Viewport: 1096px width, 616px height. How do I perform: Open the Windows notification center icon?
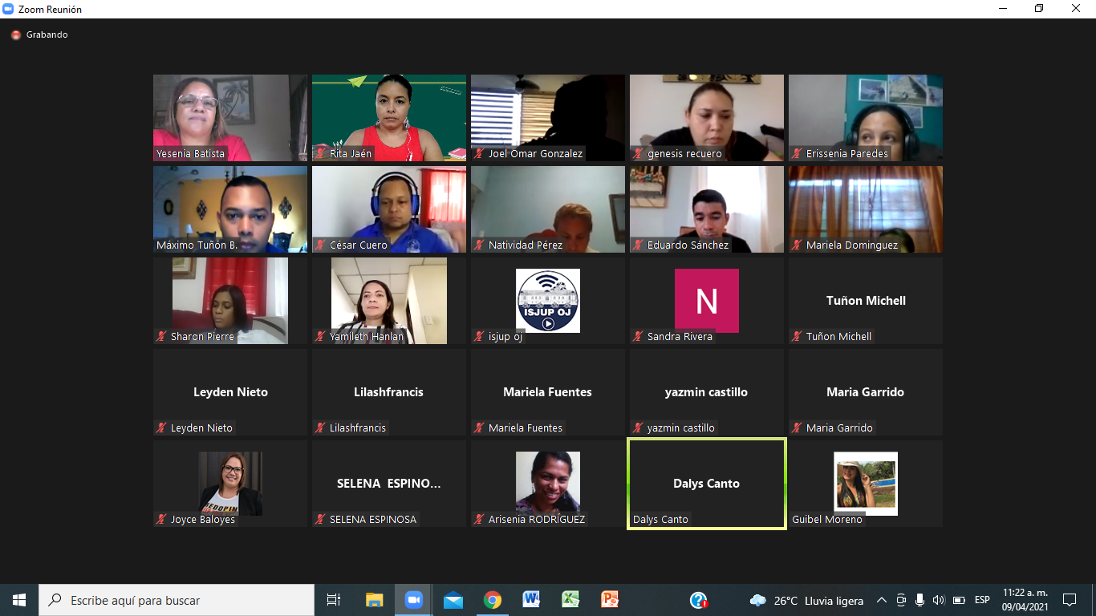pos(1069,600)
